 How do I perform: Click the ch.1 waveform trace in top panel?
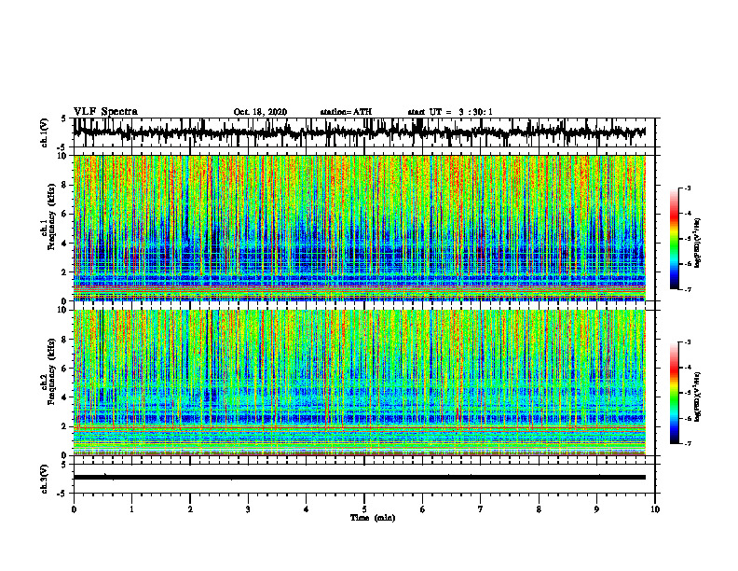(x=359, y=132)
